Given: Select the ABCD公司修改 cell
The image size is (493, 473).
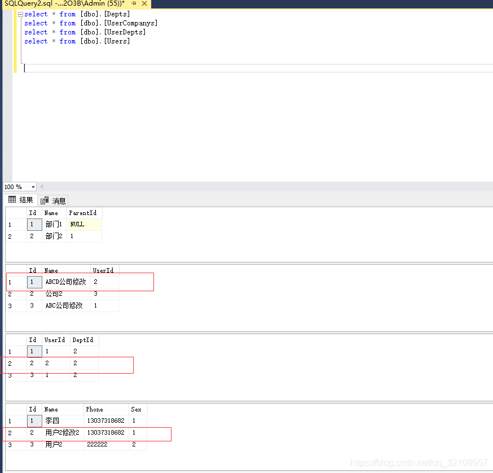Looking at the screenshot, I should point(67,282).
